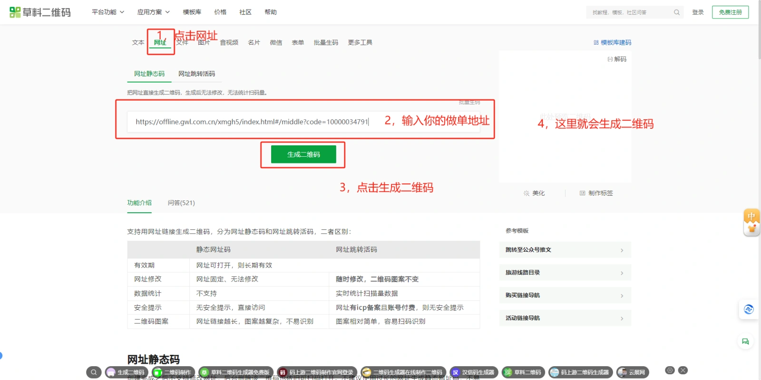The image size is (761, 380).
Task: Select the 音视频 tab
Action: (229, 42)
